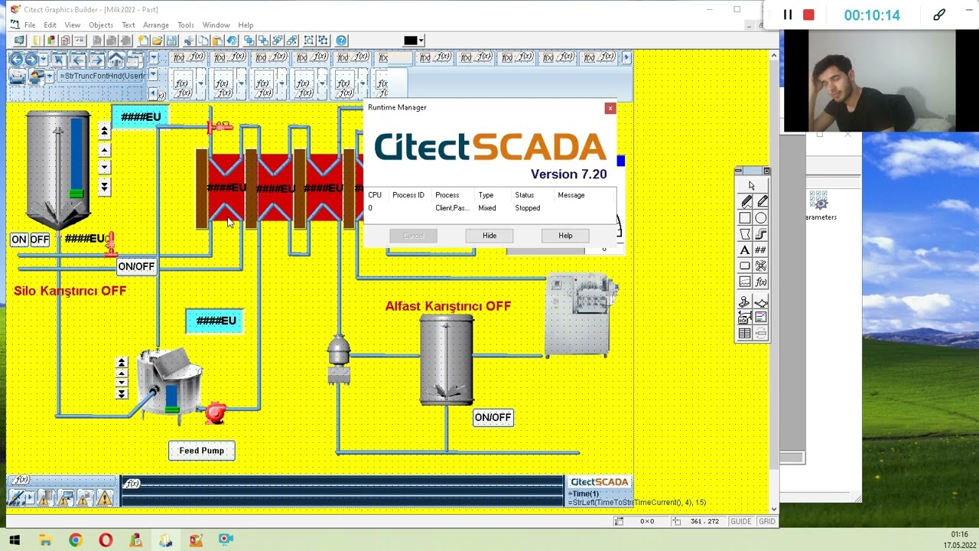This screenshot has width=979, height=551.
Task: Select the Text 'A' tool
Action: click(745, 250)
